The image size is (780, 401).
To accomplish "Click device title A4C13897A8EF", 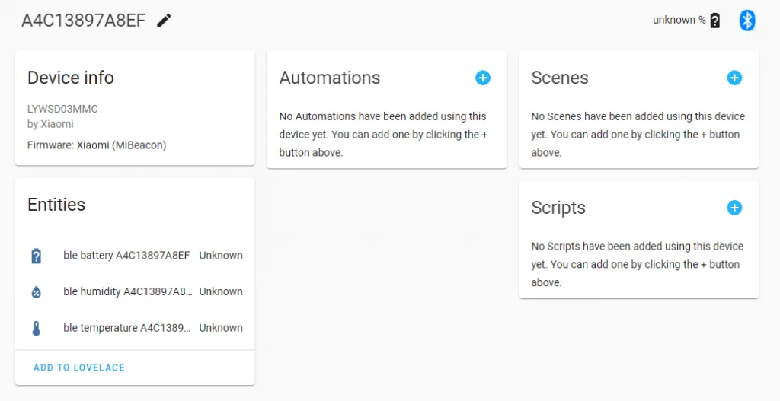I will coord(84,21).
